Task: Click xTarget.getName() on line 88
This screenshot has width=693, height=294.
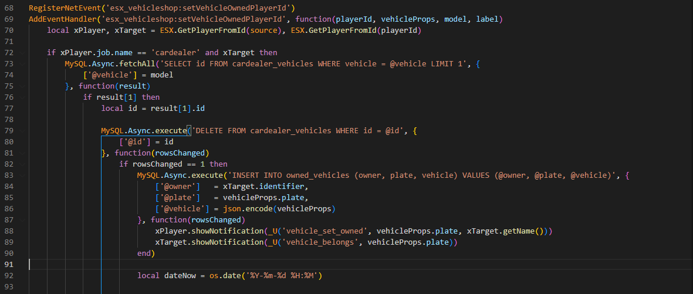Action: (505, 231)
